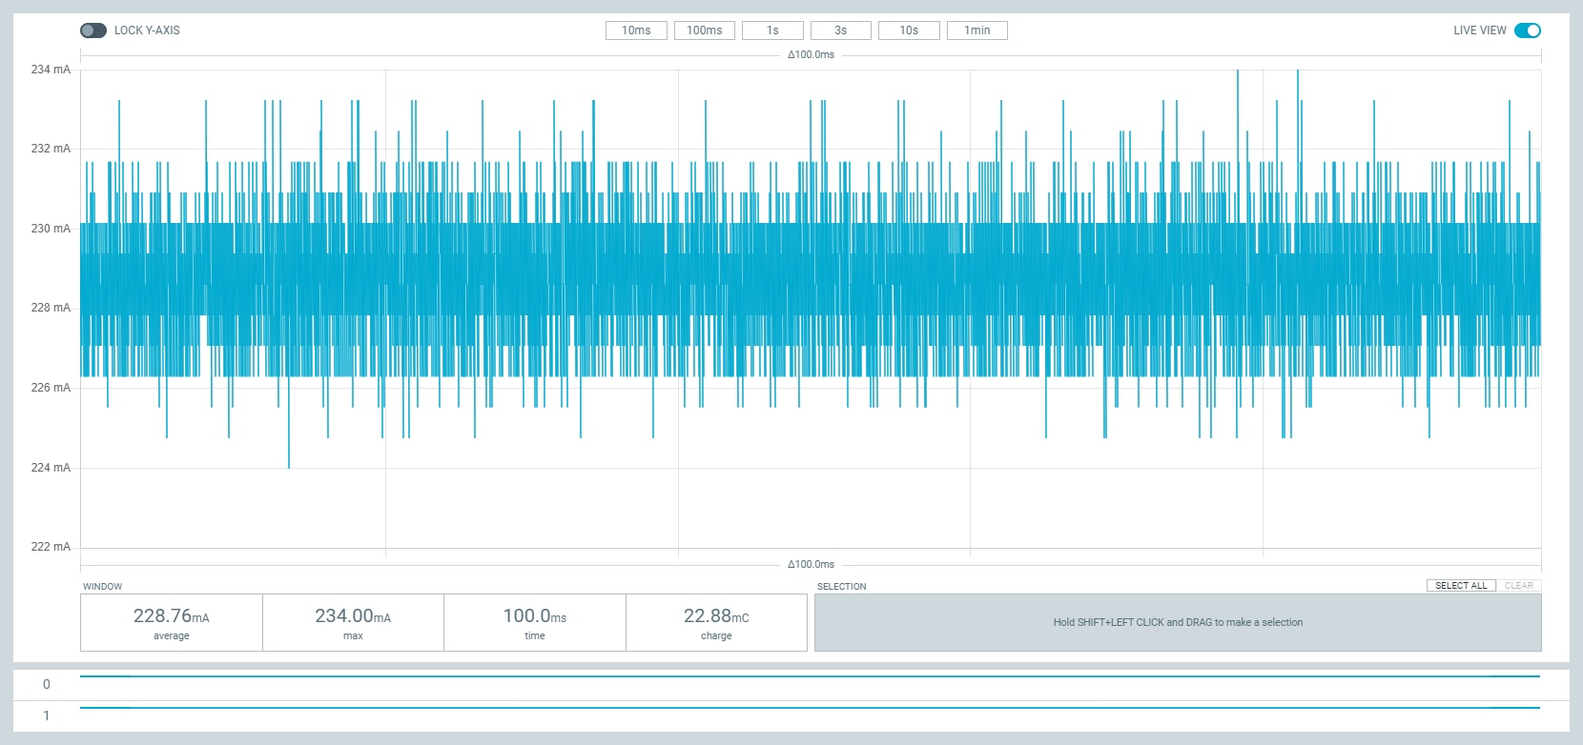Click the digital channel 0 trace line
1583x745 pixels.
point(811,676)
